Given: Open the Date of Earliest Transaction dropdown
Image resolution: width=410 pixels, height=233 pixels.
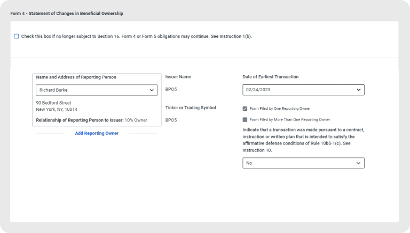Looking at the screenshot, I should (303, 90).
